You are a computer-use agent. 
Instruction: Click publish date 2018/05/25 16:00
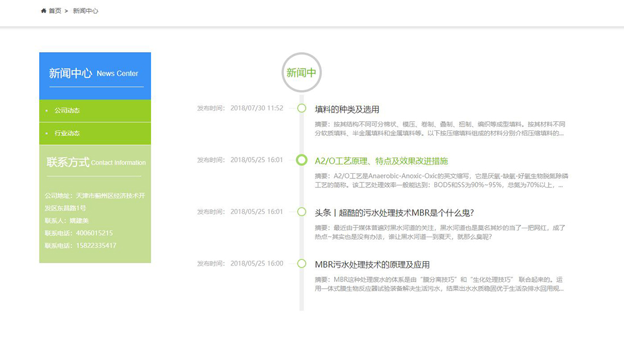click(x=256, y=263)
